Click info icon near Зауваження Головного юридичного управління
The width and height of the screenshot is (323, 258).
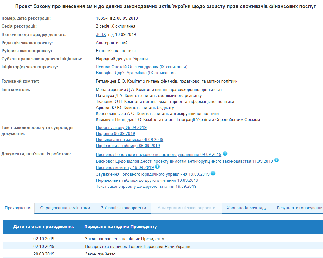coord(213,173)
